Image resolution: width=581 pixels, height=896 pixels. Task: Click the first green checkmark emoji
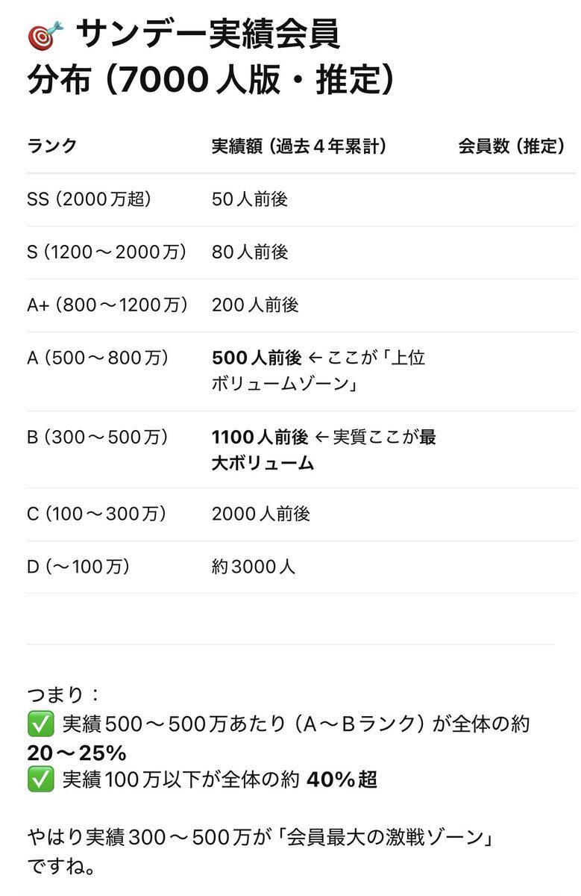40,724
